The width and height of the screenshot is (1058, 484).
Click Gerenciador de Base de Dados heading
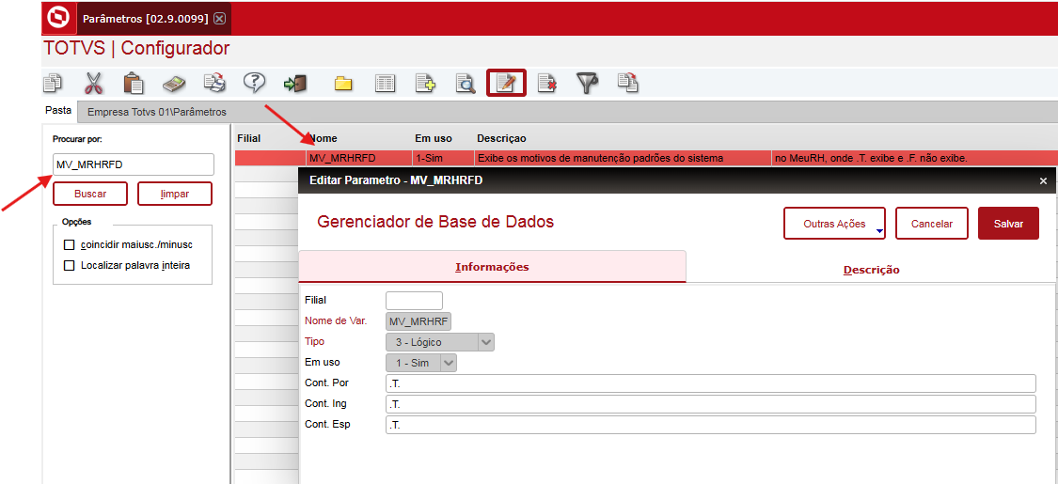pos(435,221)
